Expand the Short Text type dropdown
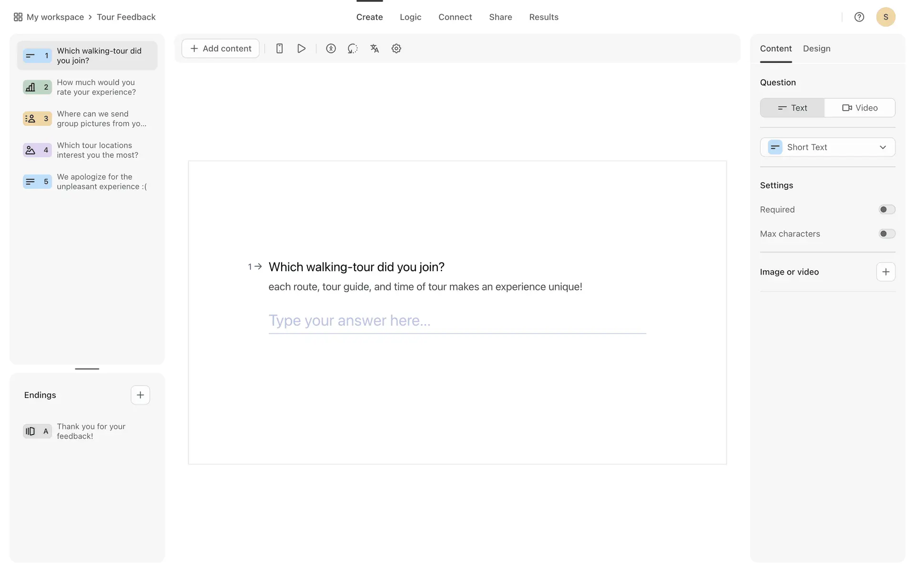 [x=827, y=147]
